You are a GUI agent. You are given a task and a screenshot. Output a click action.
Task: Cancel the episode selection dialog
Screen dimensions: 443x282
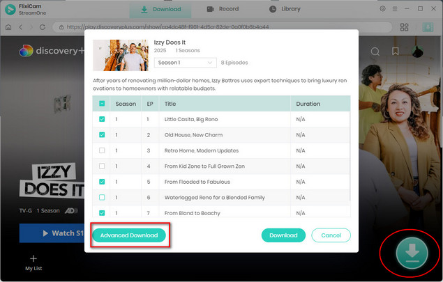pos(331,235)
